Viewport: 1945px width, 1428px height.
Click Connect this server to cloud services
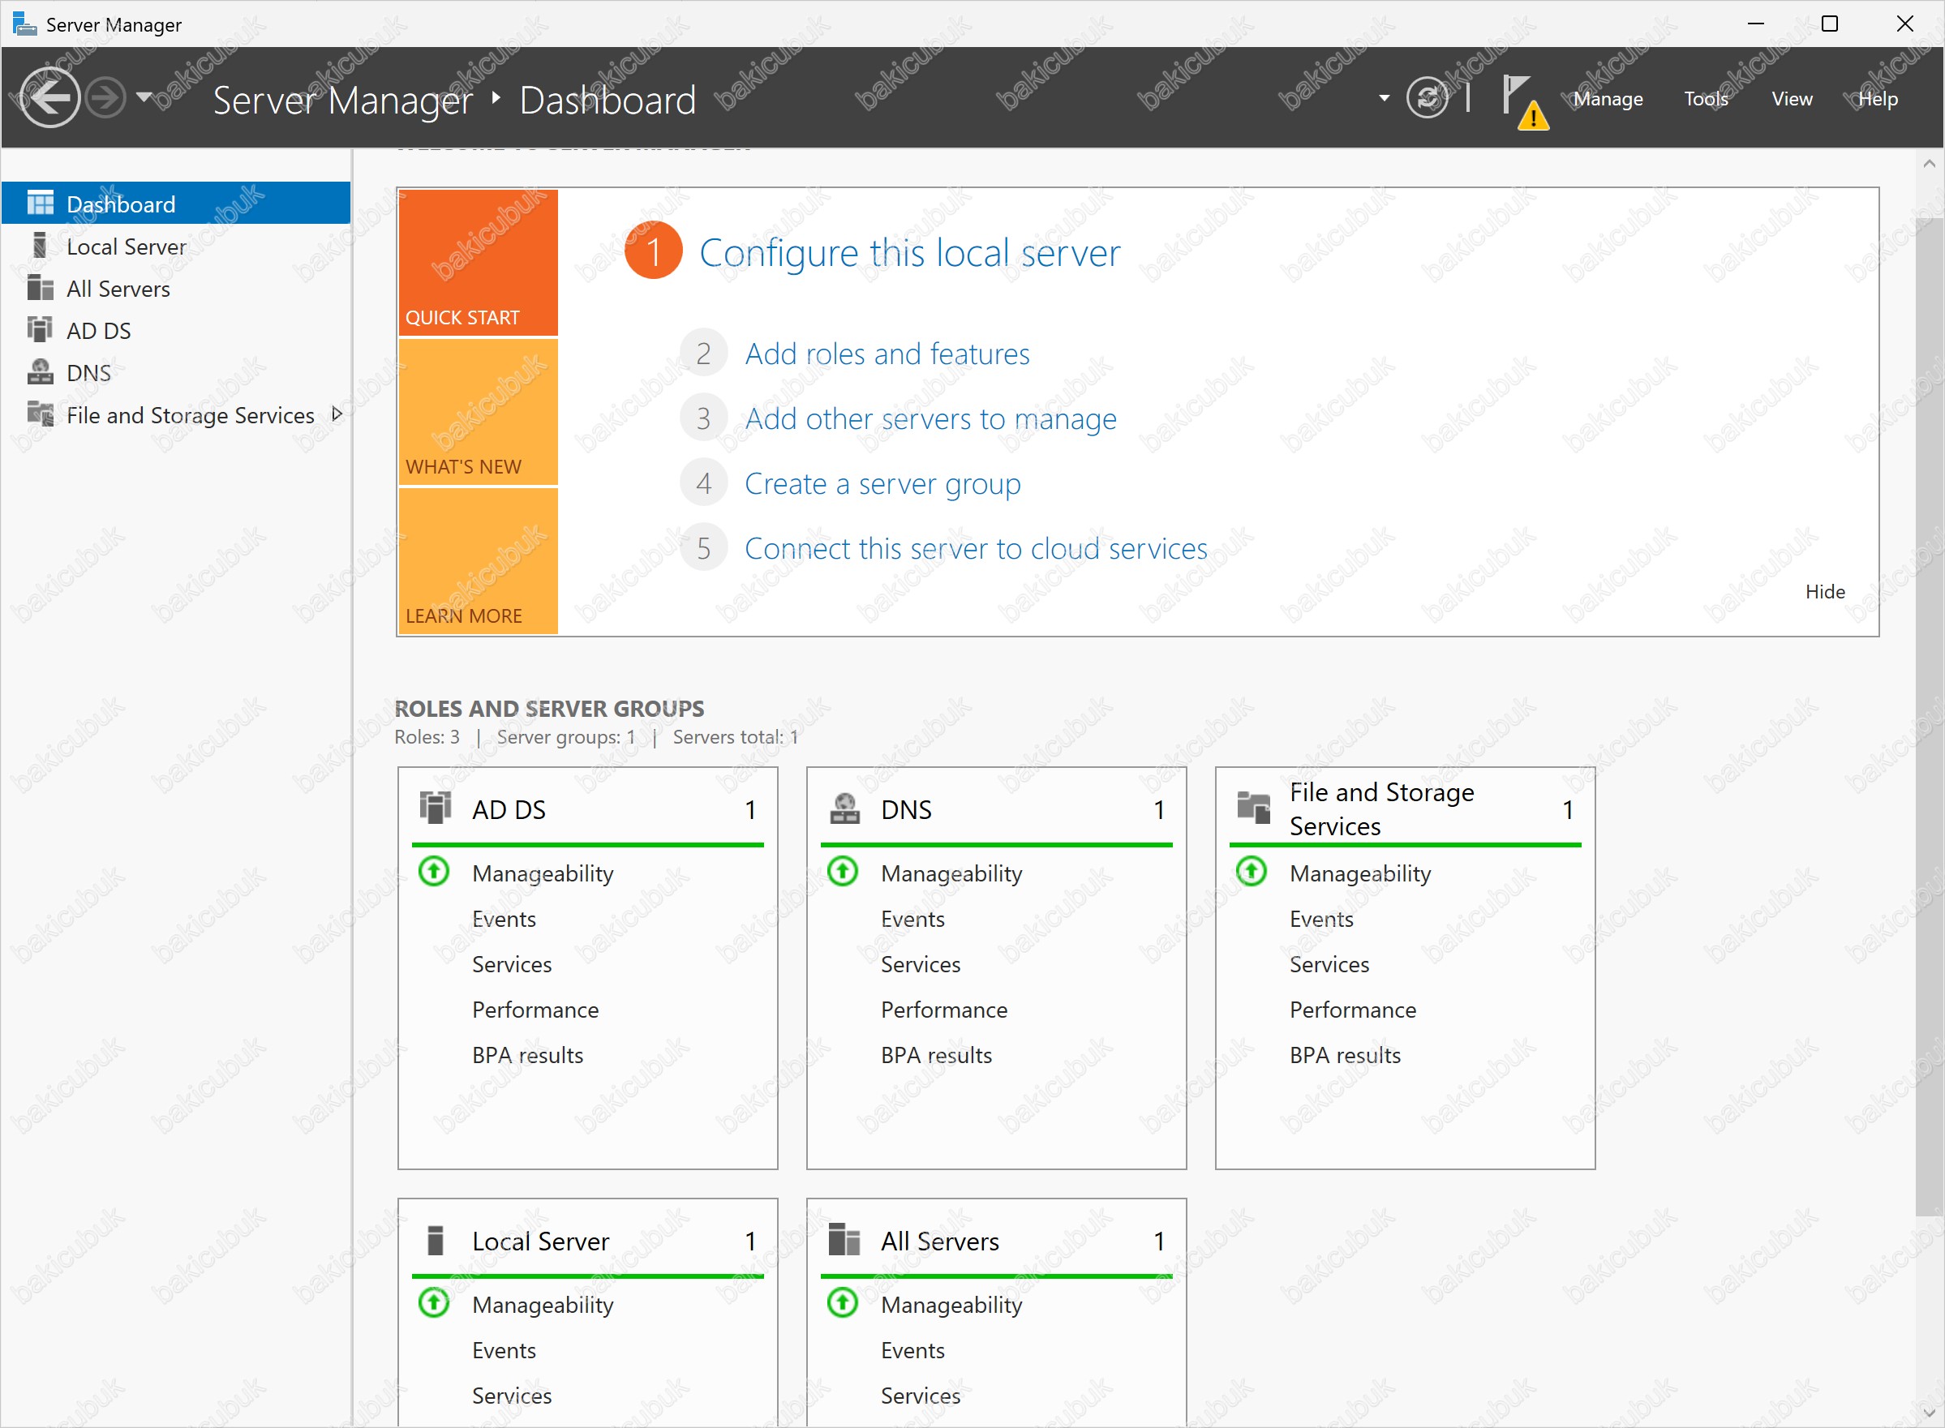point(976,548)
